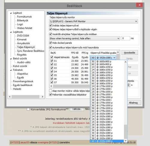
Task: Click mode table scroll-up arrow
Action: tap(118, 52)
